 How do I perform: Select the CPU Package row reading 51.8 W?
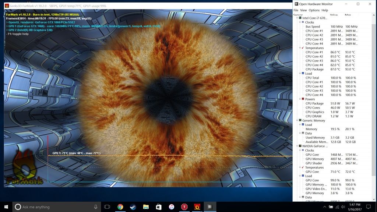point(332,103)
